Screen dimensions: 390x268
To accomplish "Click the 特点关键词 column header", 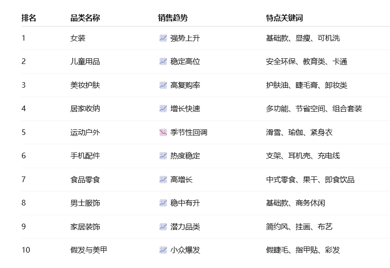I will pos(284,18).
